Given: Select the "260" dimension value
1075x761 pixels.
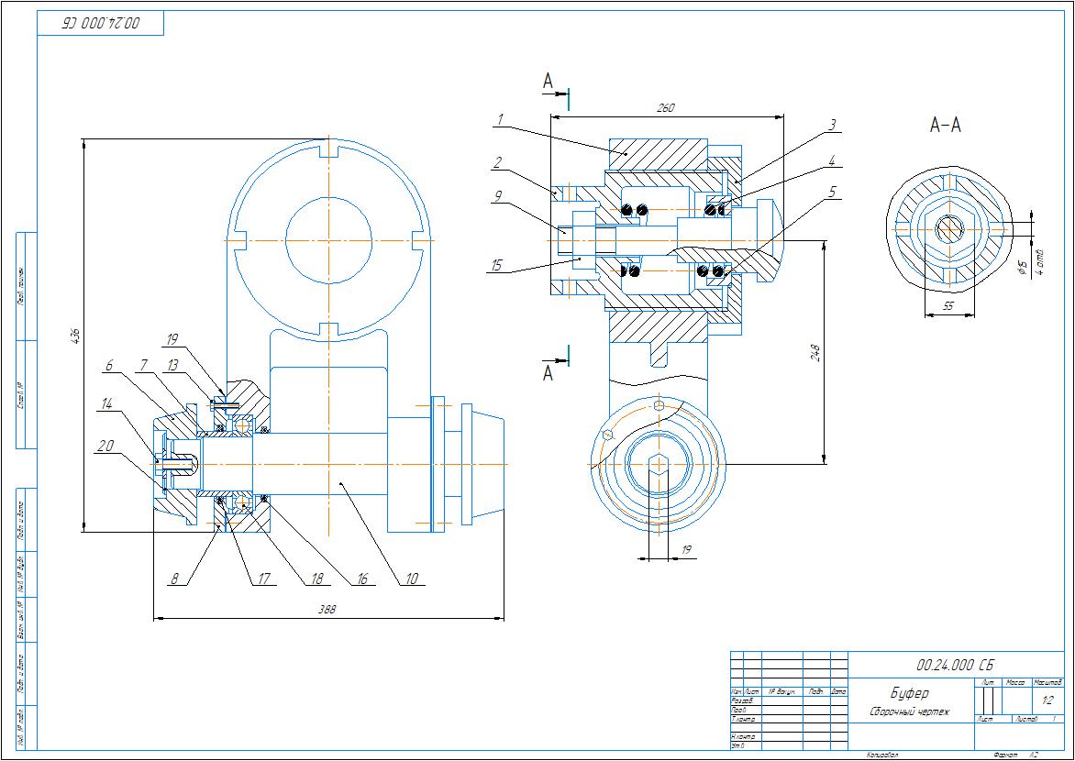Looking at the screenshot, I should point(666,107).
